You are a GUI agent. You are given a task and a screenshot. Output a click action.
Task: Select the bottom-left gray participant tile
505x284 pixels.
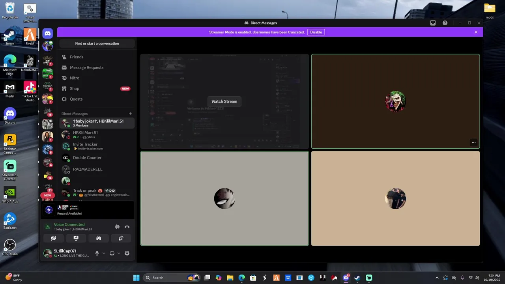pyautogui.click(x=224, y=198)
